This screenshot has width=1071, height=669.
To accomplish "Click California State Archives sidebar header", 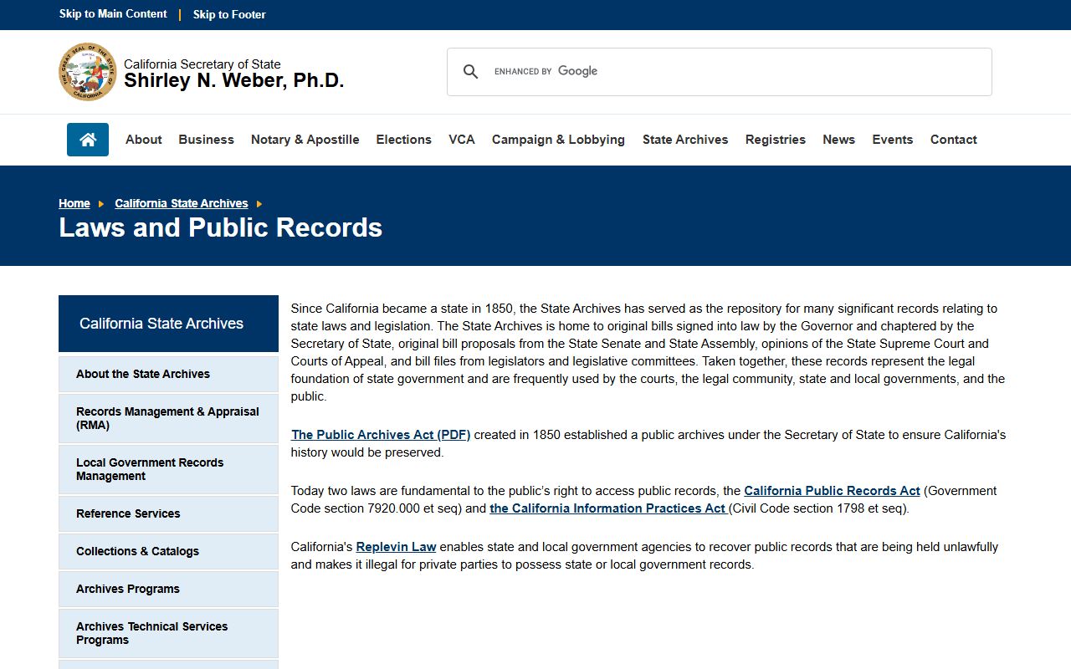I will tap(168, 324).
